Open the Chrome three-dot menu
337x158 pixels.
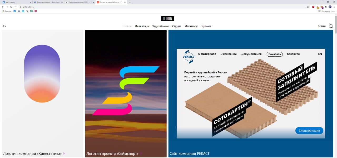[334, 7]
